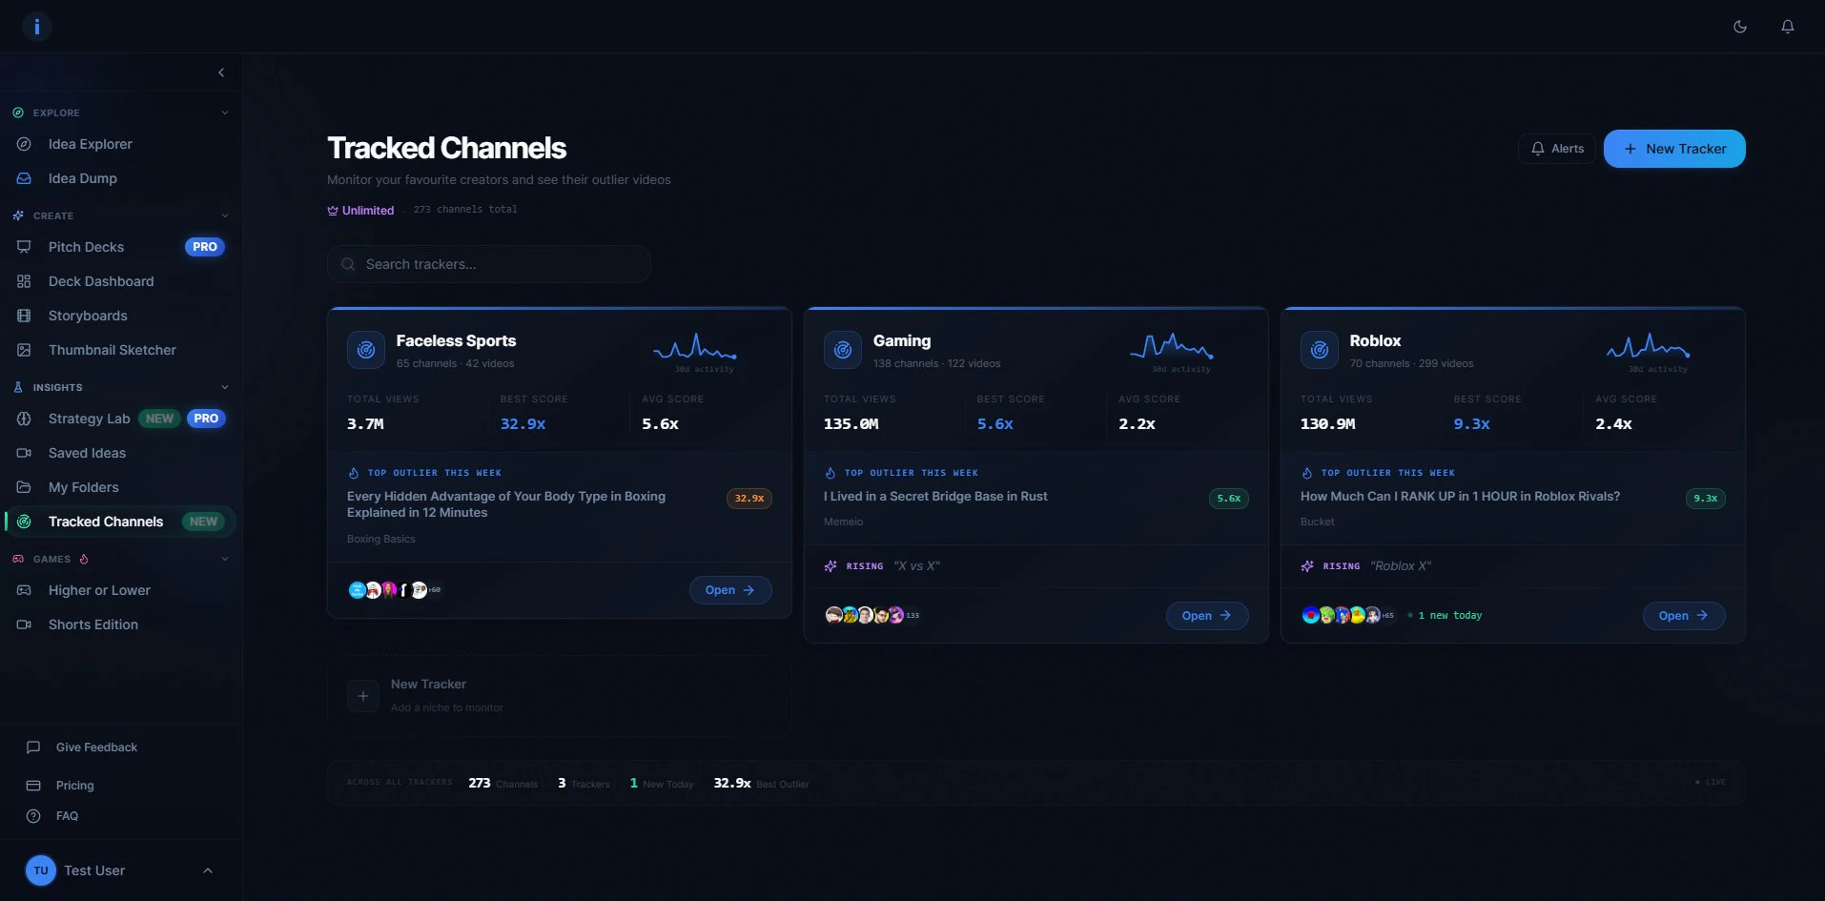
Task: Open the Idea Dump inbox
Action: pyautogui.click(x=84, y=178)
